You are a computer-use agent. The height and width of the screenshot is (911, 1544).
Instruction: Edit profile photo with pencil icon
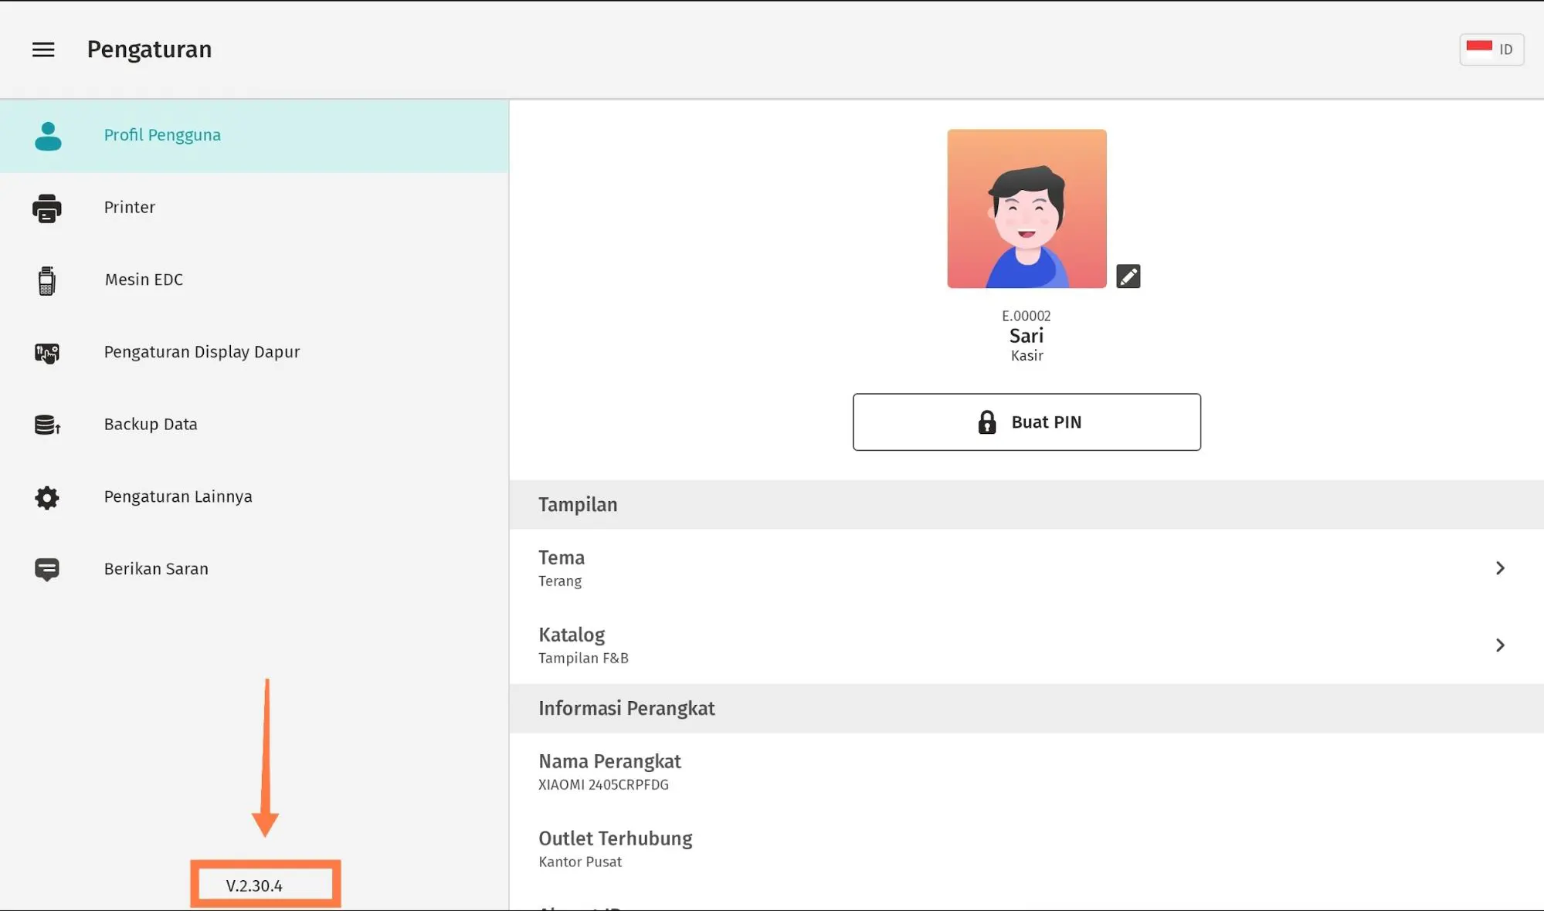coord(1128,276)
